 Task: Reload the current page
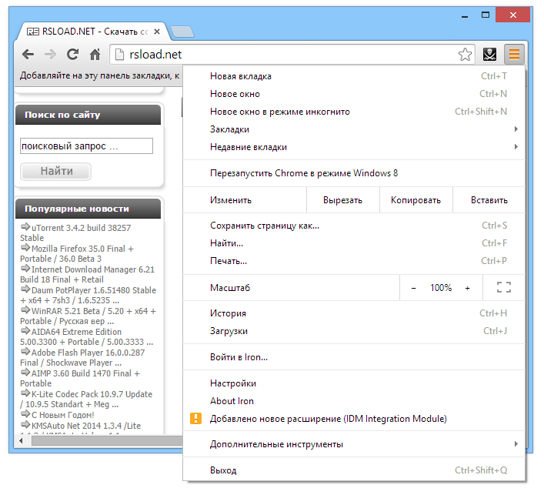[x=72, y=55]
